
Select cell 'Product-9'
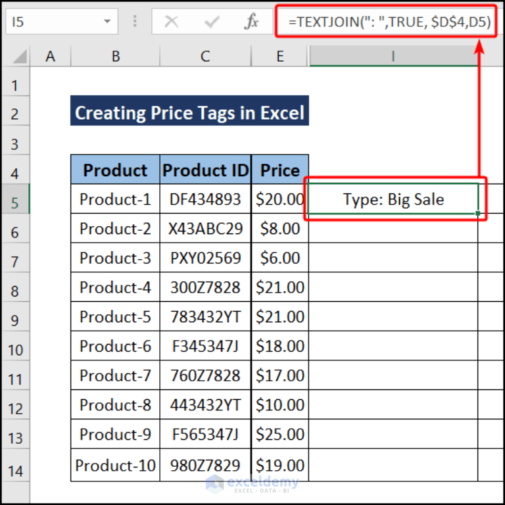point(115,434)
